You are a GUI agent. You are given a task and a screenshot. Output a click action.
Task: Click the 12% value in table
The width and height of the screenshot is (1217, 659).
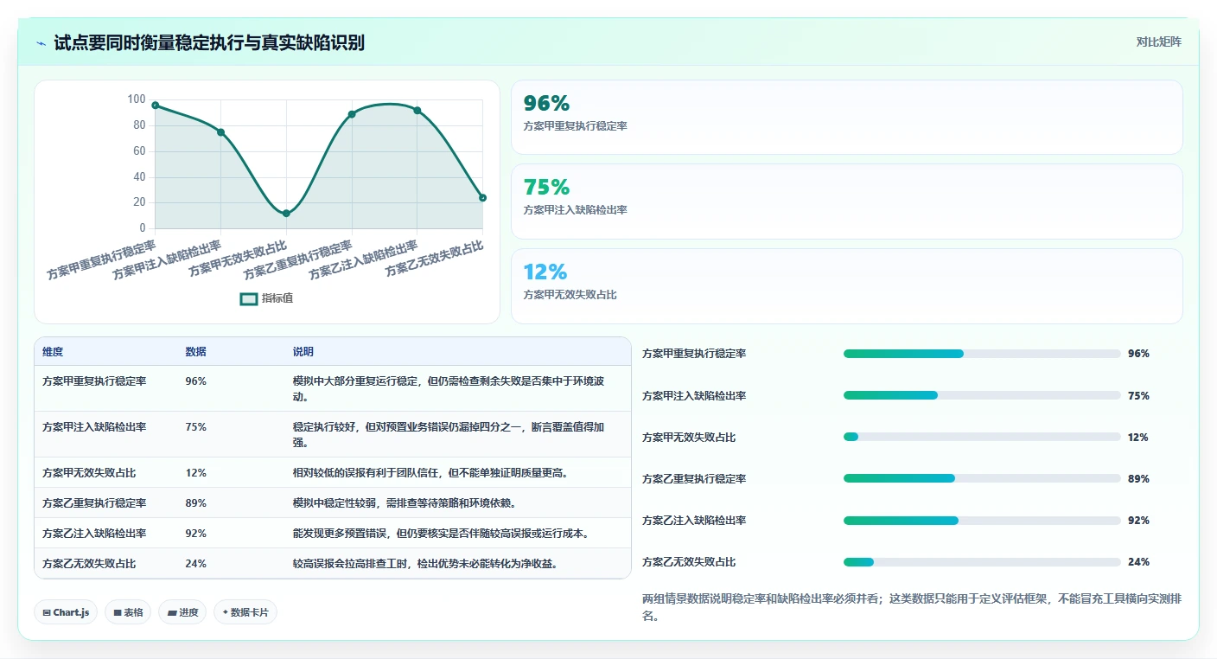tap(195, 473)
